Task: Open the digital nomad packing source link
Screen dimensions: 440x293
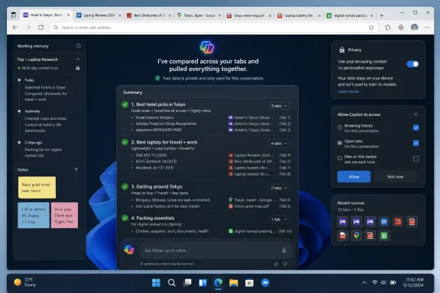Action: click(252, 231)
